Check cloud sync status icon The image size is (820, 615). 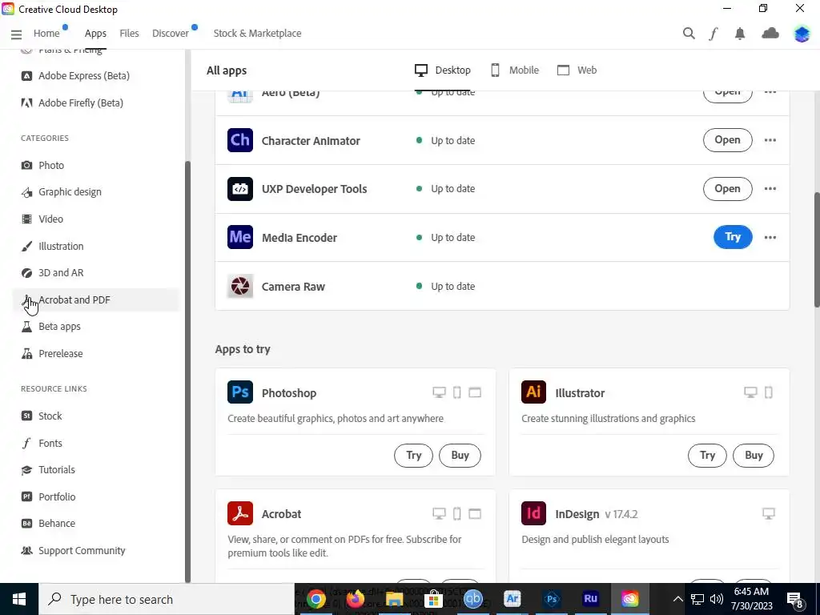pos(770,34)
